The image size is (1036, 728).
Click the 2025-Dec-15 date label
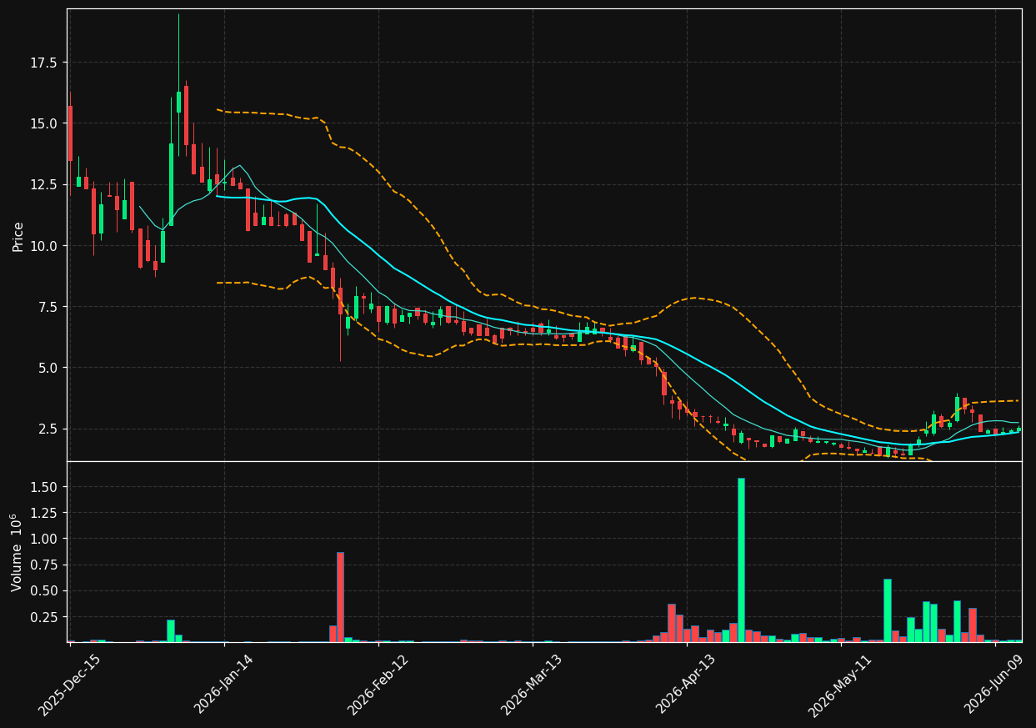pos(69,684)
